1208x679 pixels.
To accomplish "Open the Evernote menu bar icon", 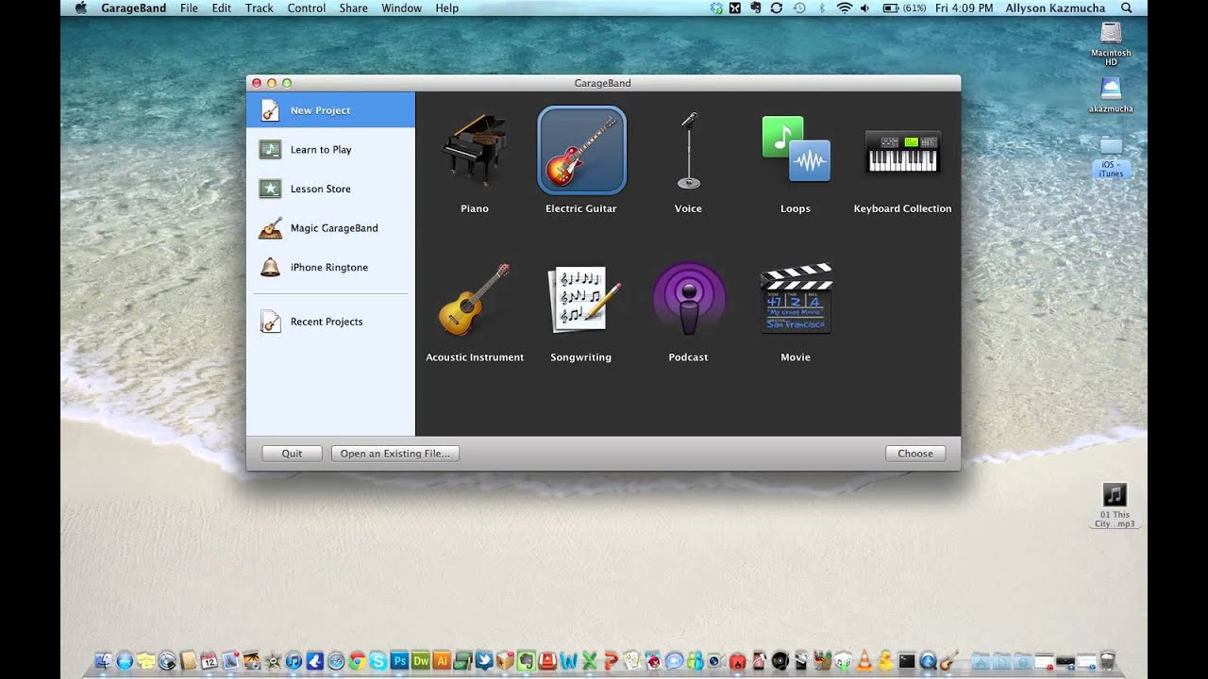I will (x=756, y=8).
